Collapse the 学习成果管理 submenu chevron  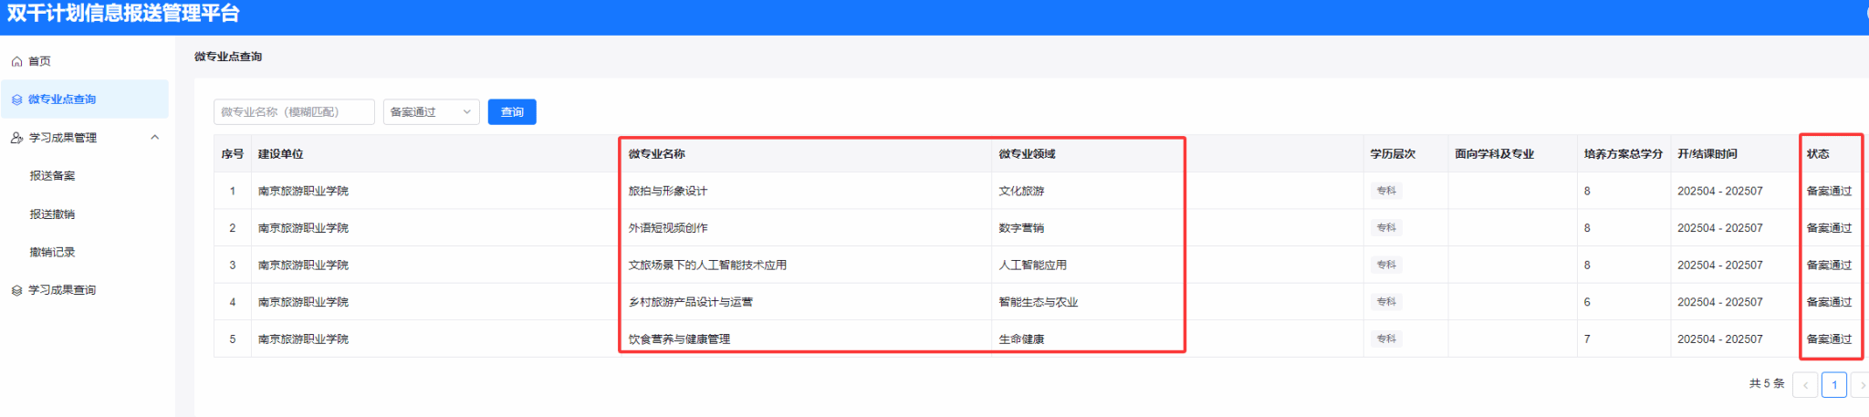point(154,138)
